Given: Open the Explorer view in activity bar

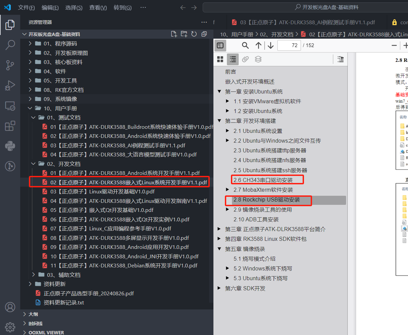Looking at the screenshot, I should [10, 25].
